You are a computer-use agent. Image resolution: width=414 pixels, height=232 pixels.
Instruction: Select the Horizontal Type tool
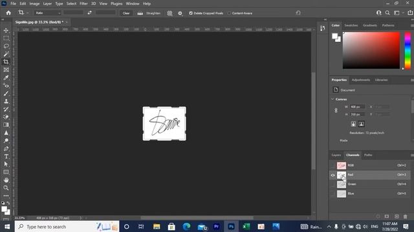pyautogui.click(x=6, y=157)
